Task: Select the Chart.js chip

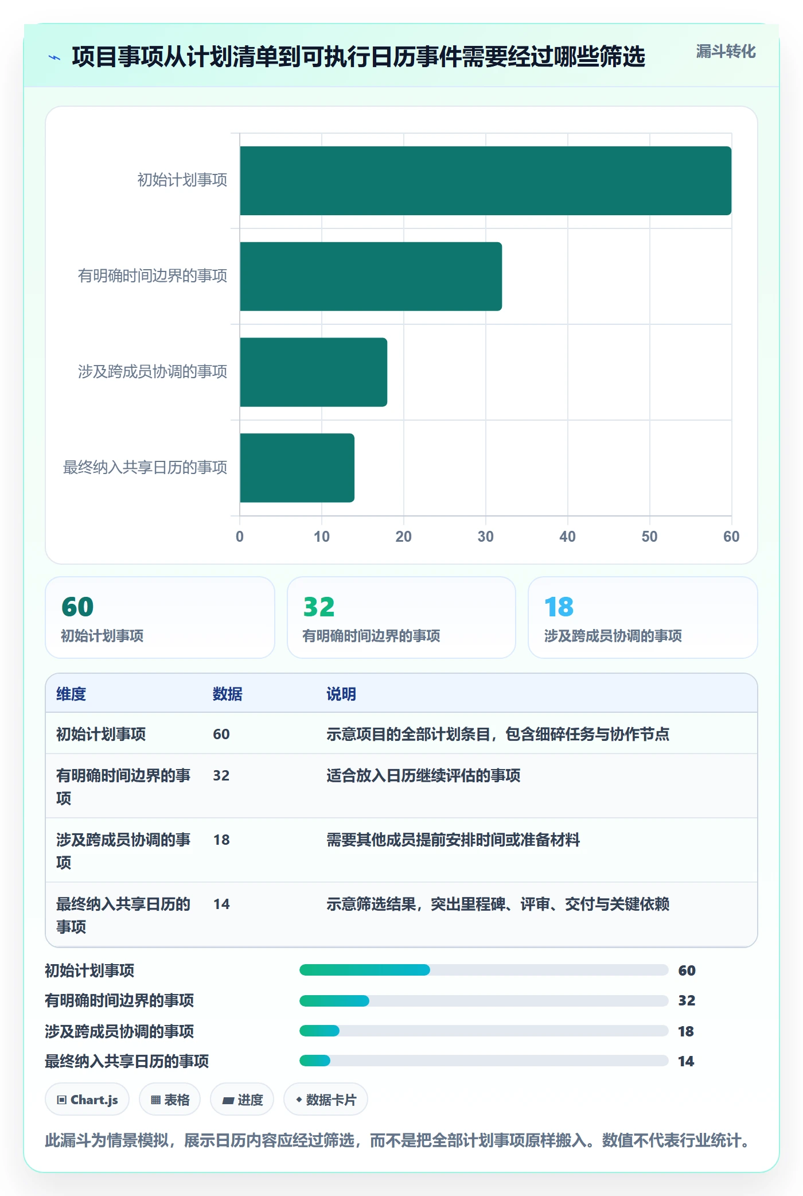Action: click(87, 1100)
